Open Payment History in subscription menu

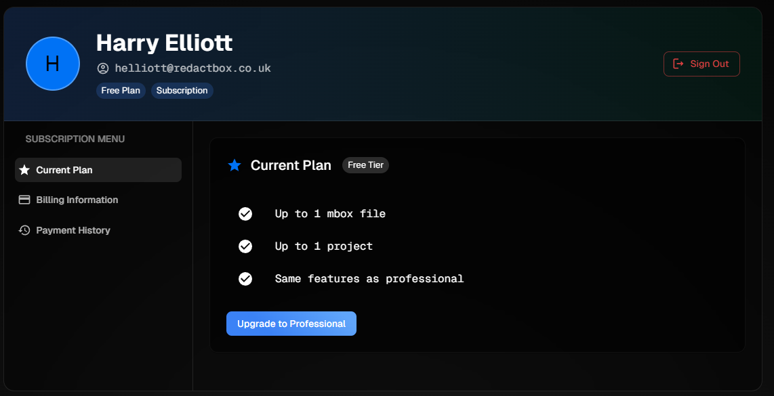tap(98, 230)
